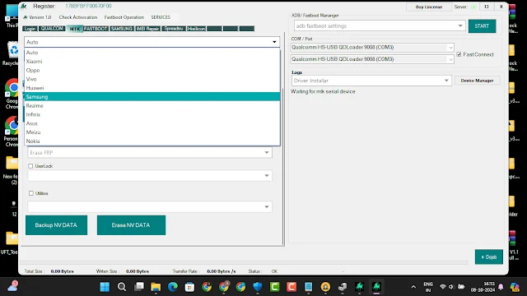This screenshot has height=296, width=527.
Task: Expand the adb fastboot settings dropdown
Action: [460, 25]
